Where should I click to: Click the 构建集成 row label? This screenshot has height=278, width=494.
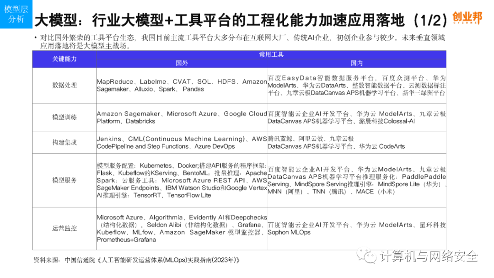(x=64, y=143)
